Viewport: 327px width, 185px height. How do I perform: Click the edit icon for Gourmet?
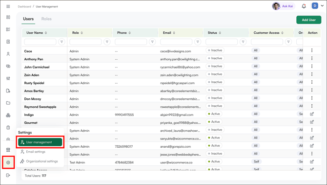click(x=312, y=122)
